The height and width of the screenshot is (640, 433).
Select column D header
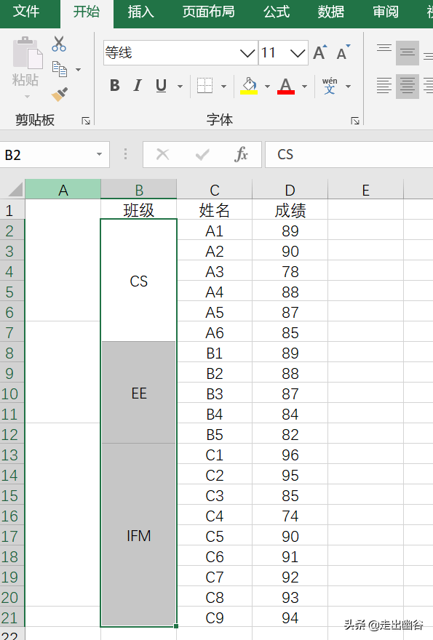290,189
